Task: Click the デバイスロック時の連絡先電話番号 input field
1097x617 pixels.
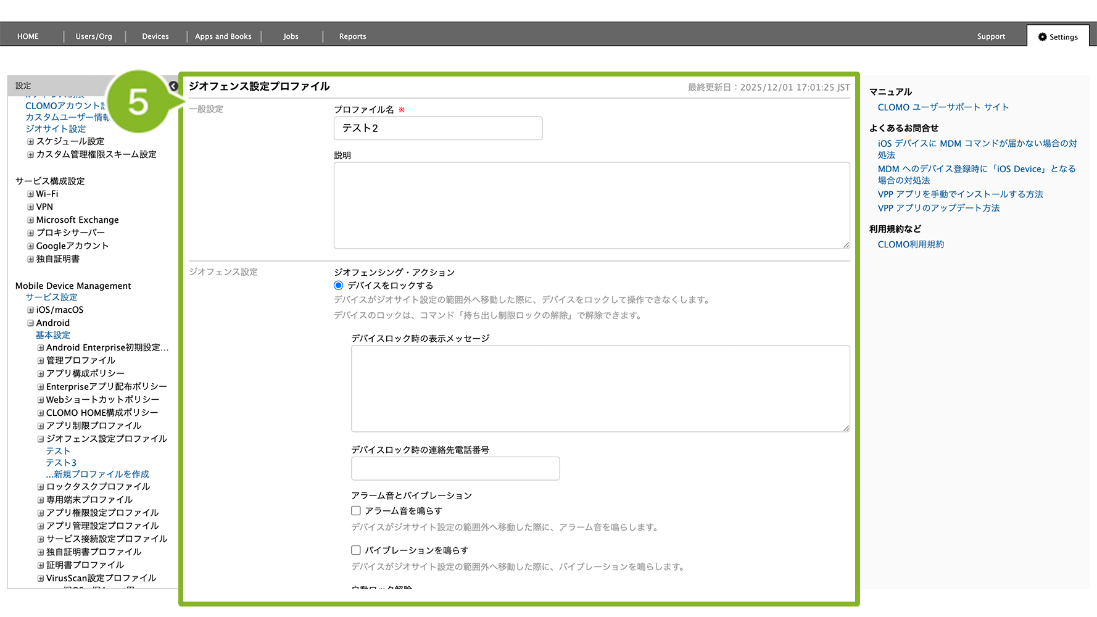Action: click(455, 469)
